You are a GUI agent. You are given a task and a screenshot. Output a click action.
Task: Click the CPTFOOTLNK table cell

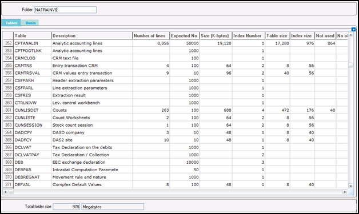pos(32,51)
